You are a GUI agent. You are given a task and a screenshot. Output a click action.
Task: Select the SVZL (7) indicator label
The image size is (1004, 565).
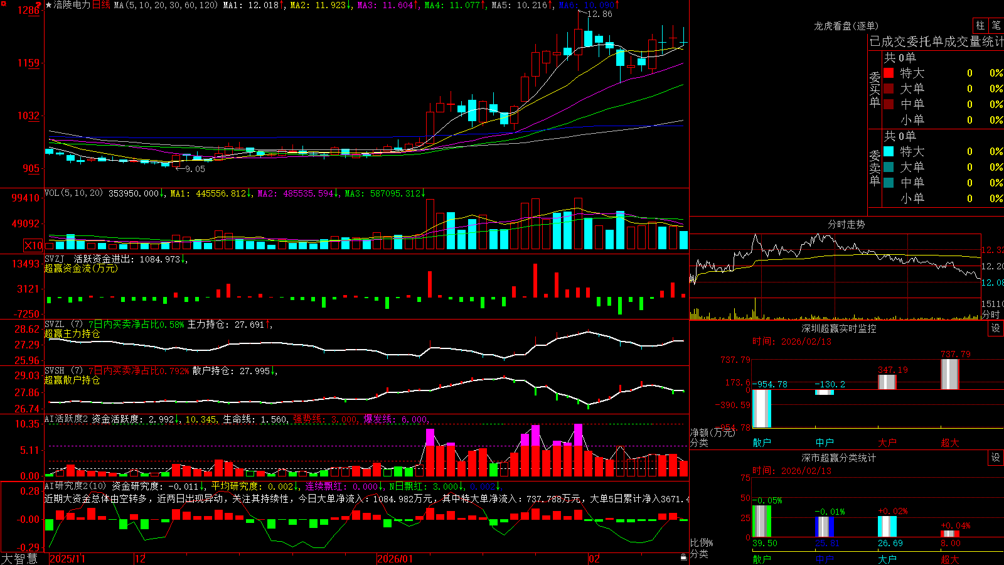63,325
